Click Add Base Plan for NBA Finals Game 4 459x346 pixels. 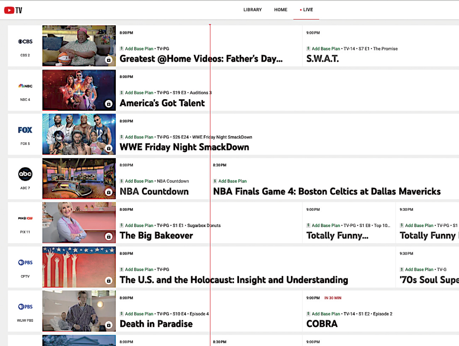[x=232, y=181]
